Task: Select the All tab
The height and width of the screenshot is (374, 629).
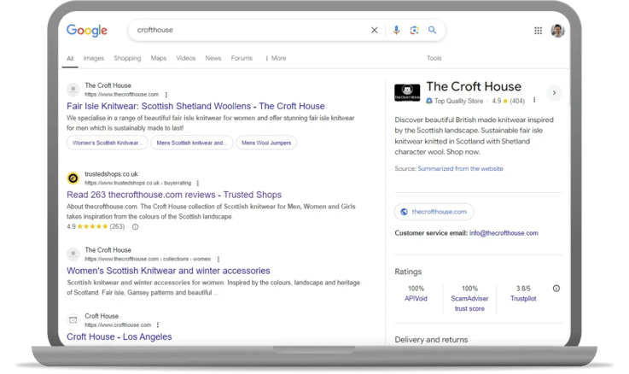Action: point(70,59)
